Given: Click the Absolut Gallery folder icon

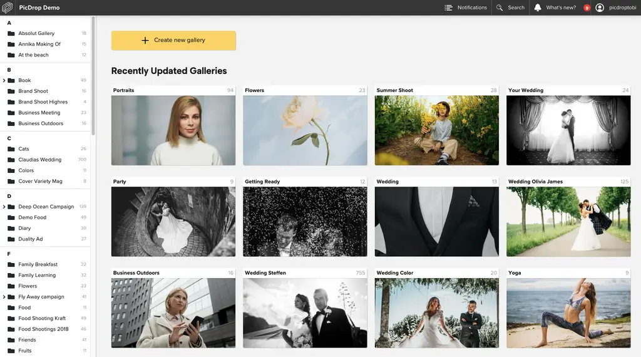Looking at the screenshot, I should [11, 33].
